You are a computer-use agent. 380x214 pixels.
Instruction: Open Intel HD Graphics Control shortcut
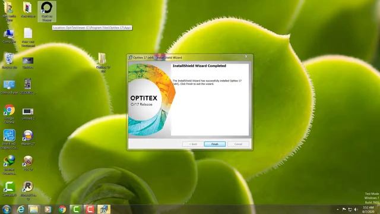[9, 139]
